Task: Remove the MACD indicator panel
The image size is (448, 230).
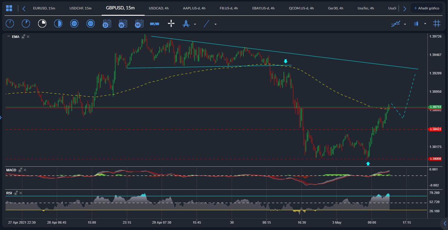Action: tap(25, 170)
